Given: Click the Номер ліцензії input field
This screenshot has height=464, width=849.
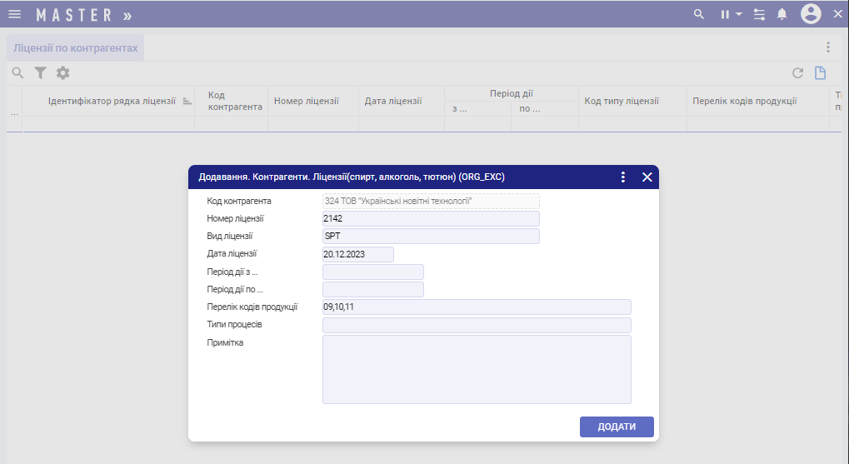Looking at the screenshot, I should [x=431, y=218].
